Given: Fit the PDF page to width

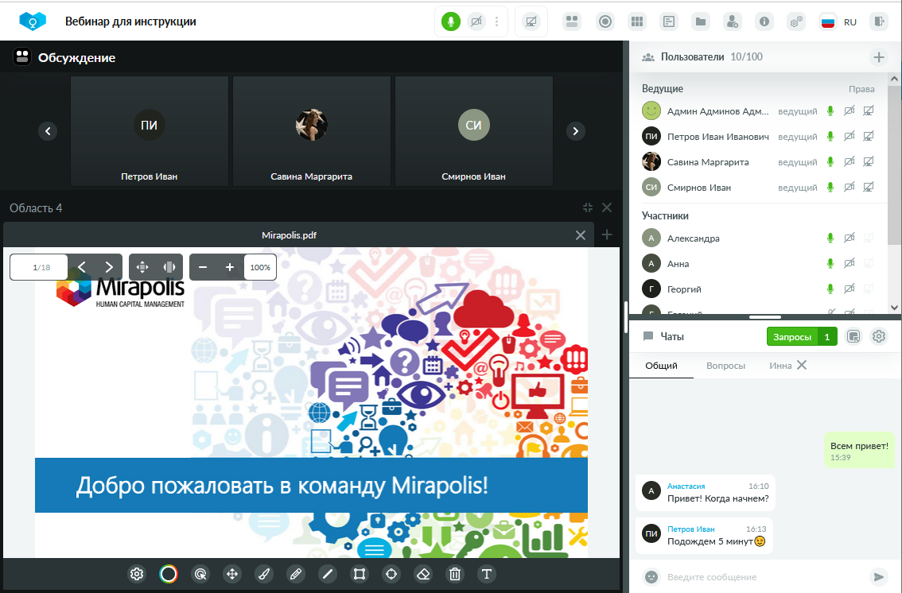Looking at the screenshot, I should click(169, 267).
